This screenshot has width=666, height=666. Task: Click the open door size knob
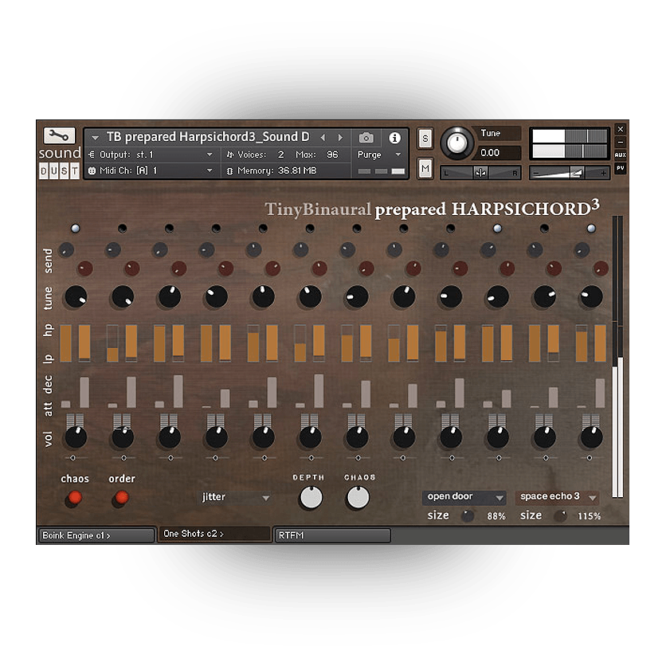468,515
